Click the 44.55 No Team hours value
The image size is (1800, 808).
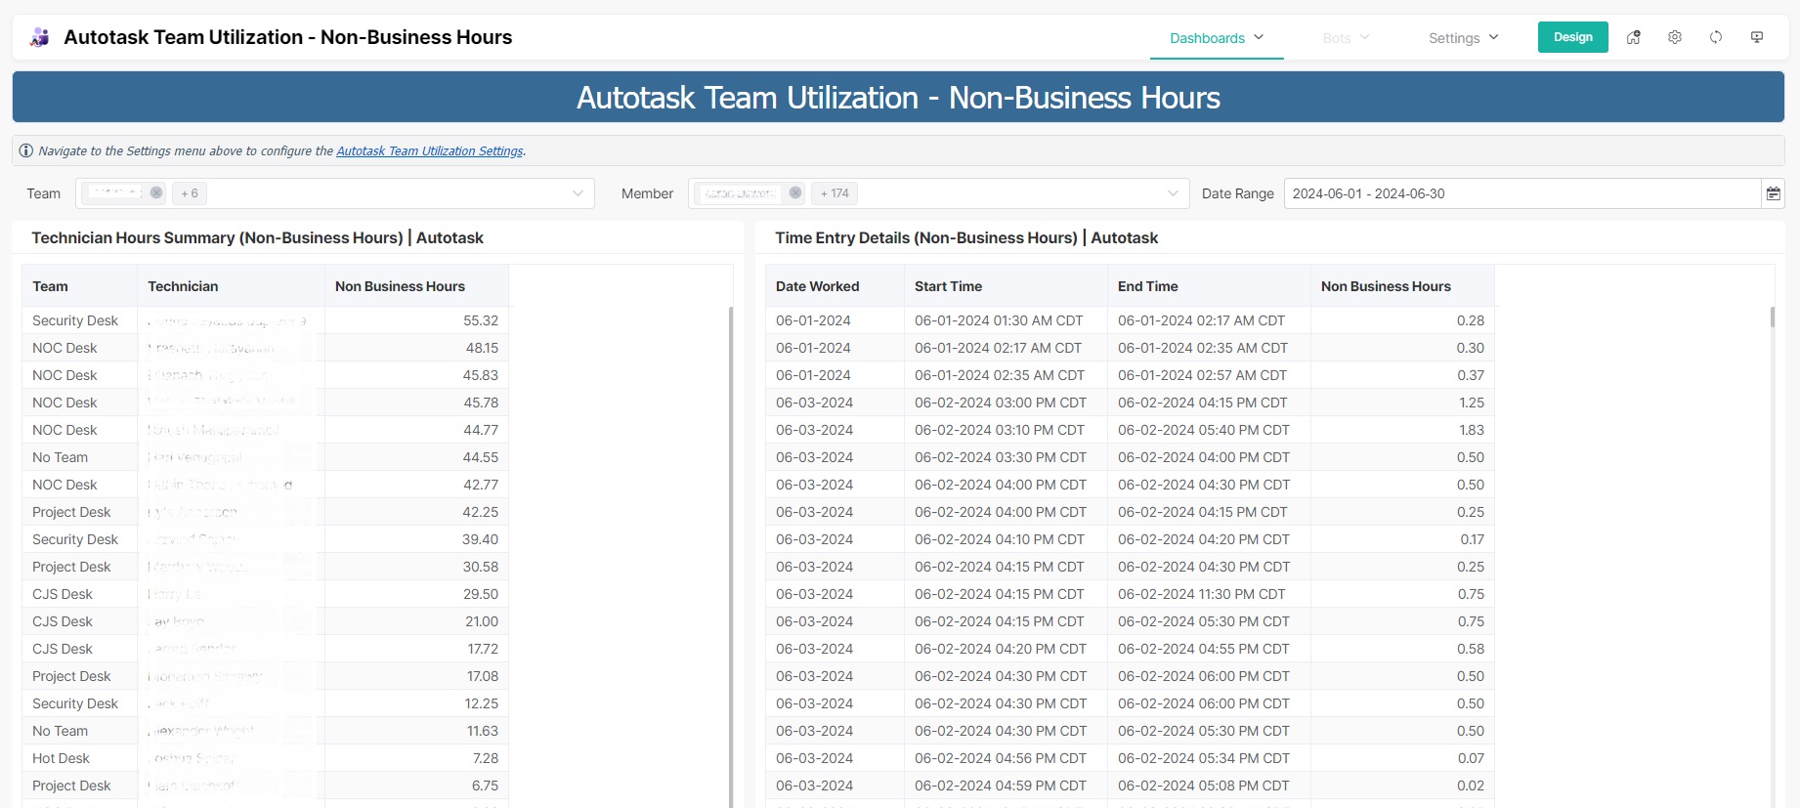[x=416, y=457]
